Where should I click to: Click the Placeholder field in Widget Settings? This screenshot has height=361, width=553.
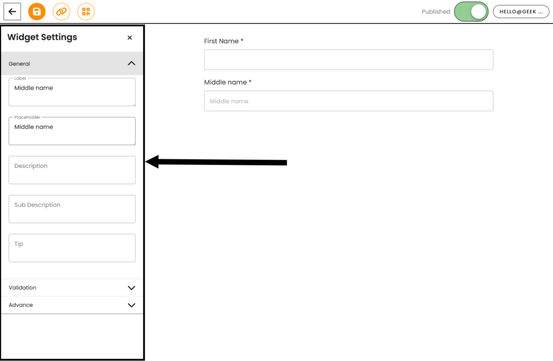pos(72,131)
